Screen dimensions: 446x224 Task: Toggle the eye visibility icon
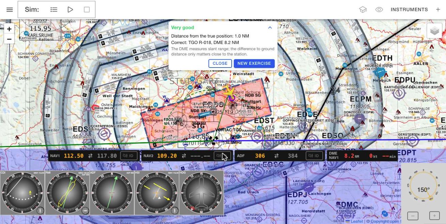coord(379,10)
